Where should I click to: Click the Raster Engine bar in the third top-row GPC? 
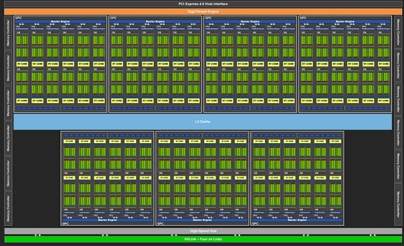[x=250, y=21]
